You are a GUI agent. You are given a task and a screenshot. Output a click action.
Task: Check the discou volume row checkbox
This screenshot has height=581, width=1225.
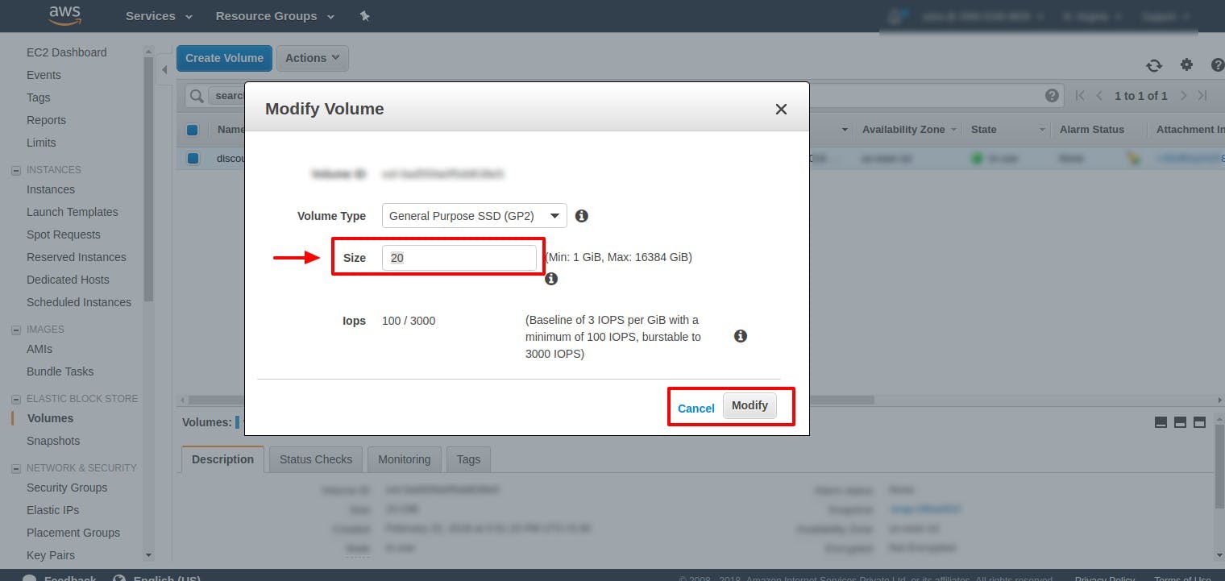pos(192,158)
